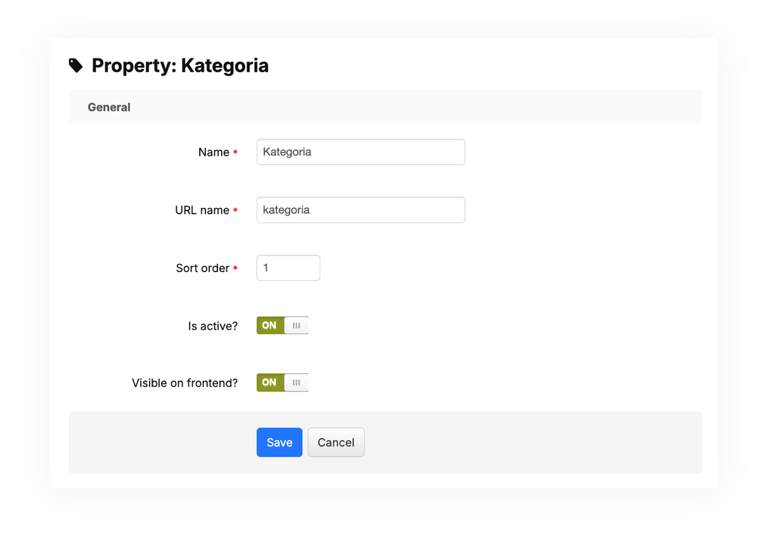Image resolution: width=777 pixels, height=534 pixels.
Task: Disable the Visible on frontend switch
Action: pos(282,382)
